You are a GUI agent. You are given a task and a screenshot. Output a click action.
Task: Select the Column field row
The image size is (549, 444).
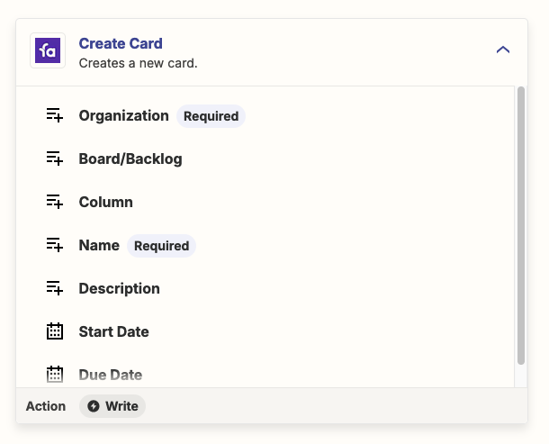pos(265,202)
